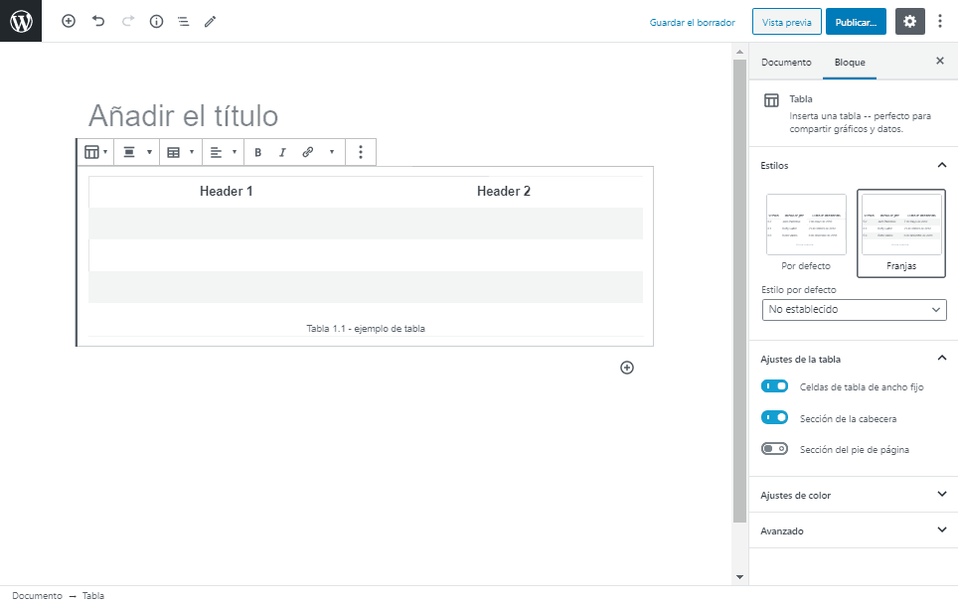Open table block more options dots
958x604 pixels.
coord(361,152)
